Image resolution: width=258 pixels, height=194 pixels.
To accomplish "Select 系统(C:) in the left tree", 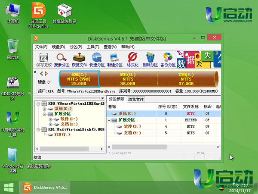I will point(63,109).
